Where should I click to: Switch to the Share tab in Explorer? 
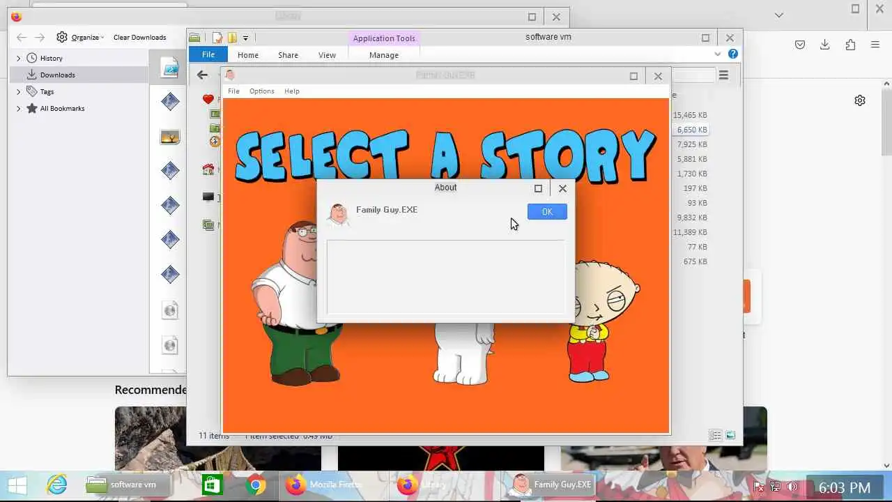pyautogui.click(x=288, y=55)
